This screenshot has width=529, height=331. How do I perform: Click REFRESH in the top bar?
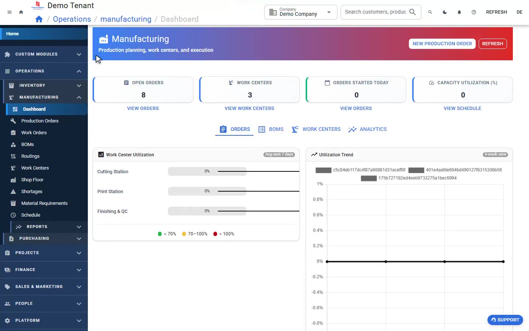[x=496, y=12]
